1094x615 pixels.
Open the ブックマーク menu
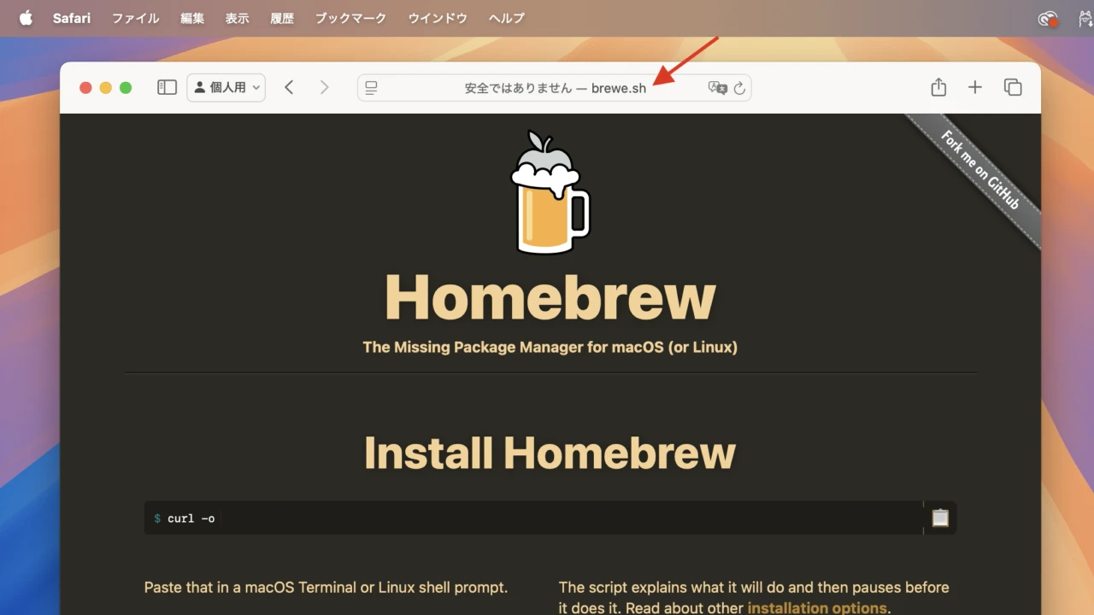(x=350, y=18)
